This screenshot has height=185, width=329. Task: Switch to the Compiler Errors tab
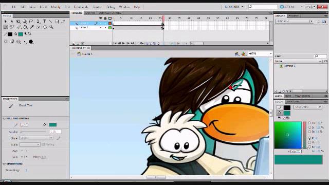[109, 13]
